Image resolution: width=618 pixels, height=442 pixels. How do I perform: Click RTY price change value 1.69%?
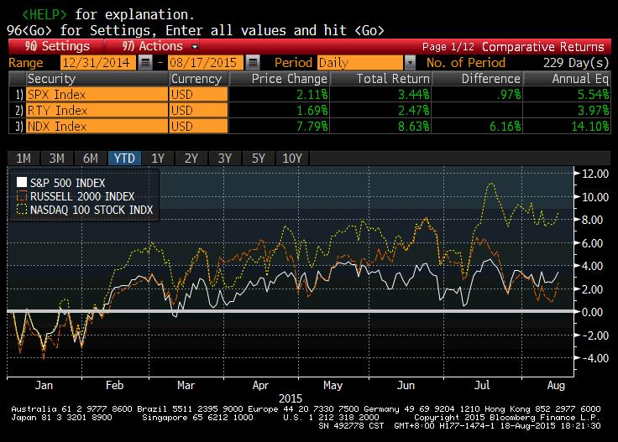tap(312, 110)
